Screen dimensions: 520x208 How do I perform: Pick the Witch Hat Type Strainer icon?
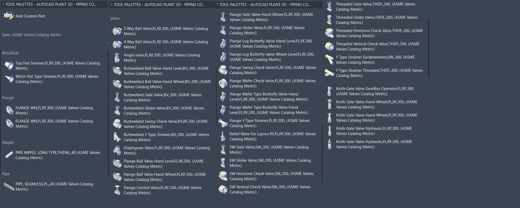(x=9, y=79)
